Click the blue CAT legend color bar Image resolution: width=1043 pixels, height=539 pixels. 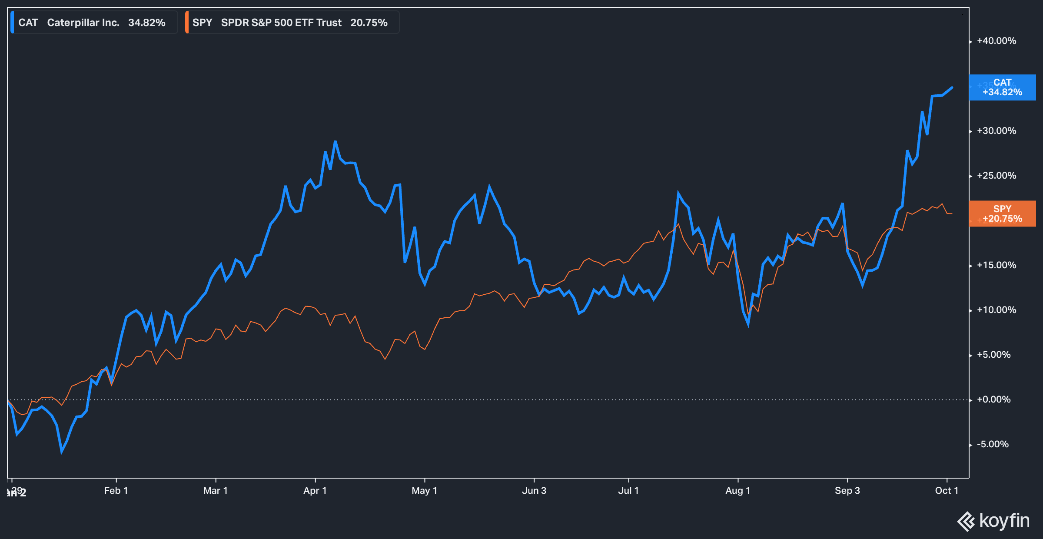click(x=12, y=23)
